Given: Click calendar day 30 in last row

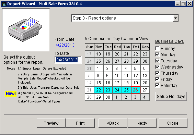Looking at the screenshot, I should pyautogui.click(x=108, y=97).
